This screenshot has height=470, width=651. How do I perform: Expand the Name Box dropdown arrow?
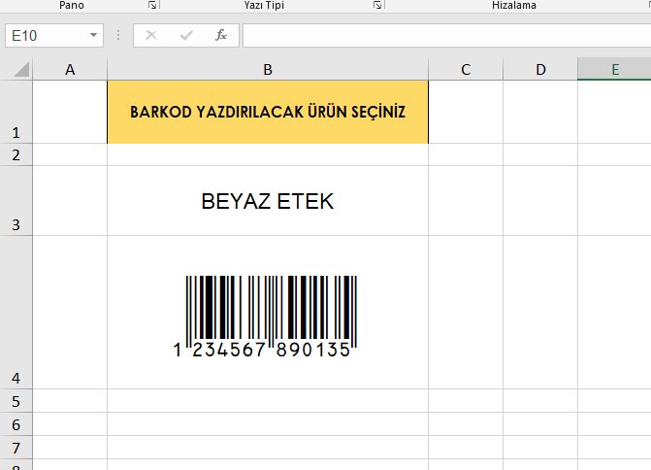pyautogui.click(x=94, y=35)
